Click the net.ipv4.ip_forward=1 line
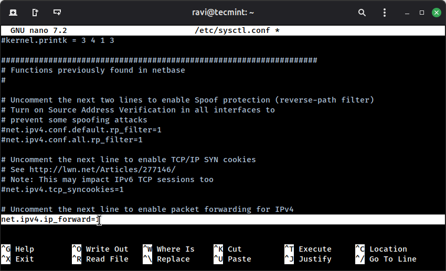 (x=49, y=220)
